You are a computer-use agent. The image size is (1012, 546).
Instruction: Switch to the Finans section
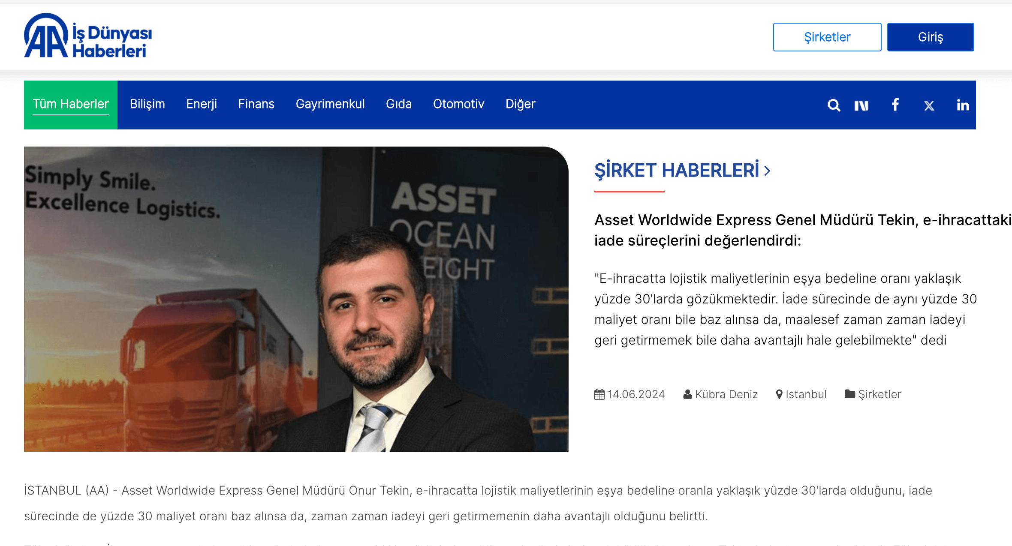click(256, 104)
